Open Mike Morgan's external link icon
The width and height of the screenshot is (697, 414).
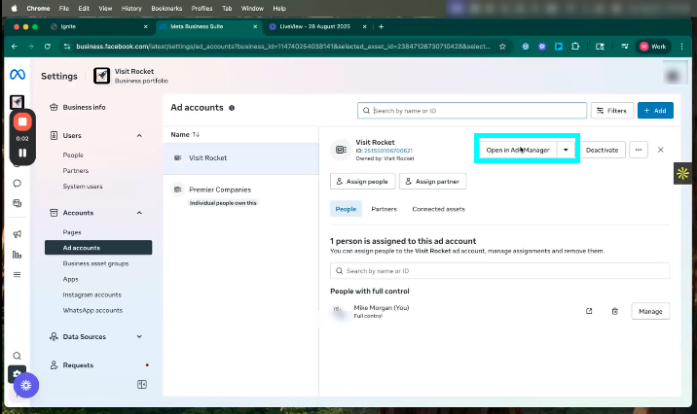point(588,311)
